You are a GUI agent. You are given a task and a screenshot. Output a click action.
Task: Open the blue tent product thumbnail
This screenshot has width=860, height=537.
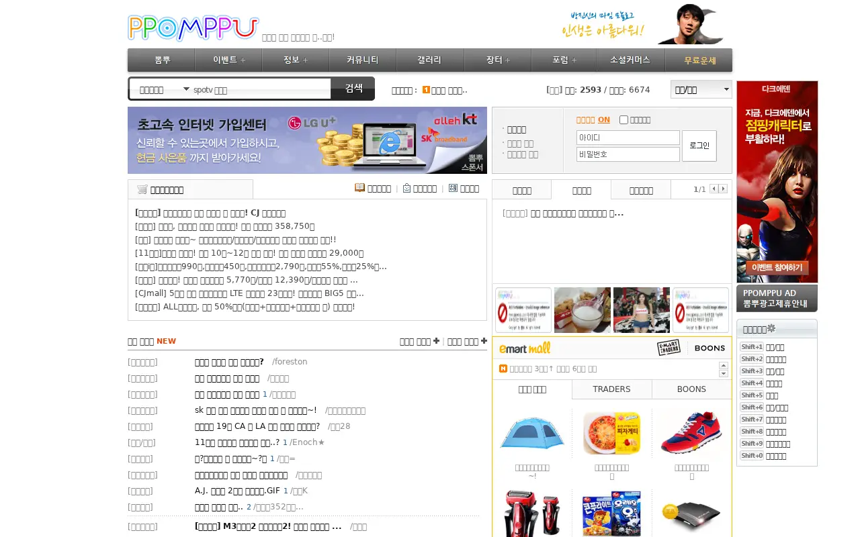point(532,433)
